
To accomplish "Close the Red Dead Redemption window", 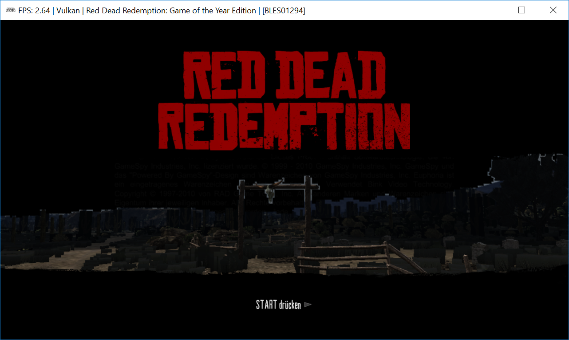I will [x=553, y=10].
